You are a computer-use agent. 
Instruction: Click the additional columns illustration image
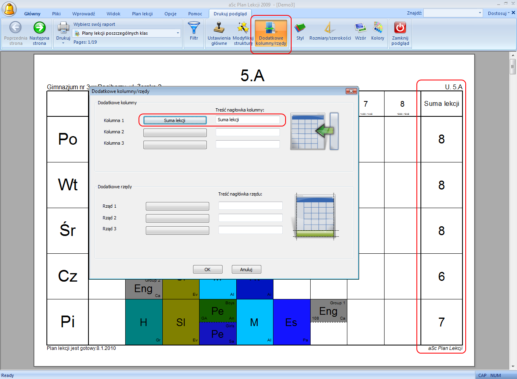coord(315,132)
